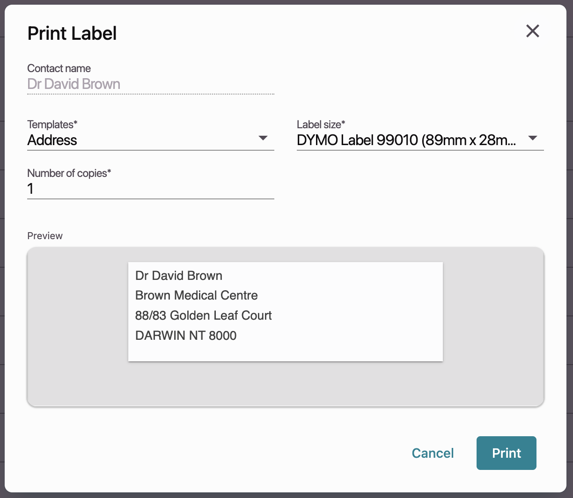Screen dimensions: 573x498
Task: Click 'DARWIN NT 8000' preview line
Action: coord(185,336)
